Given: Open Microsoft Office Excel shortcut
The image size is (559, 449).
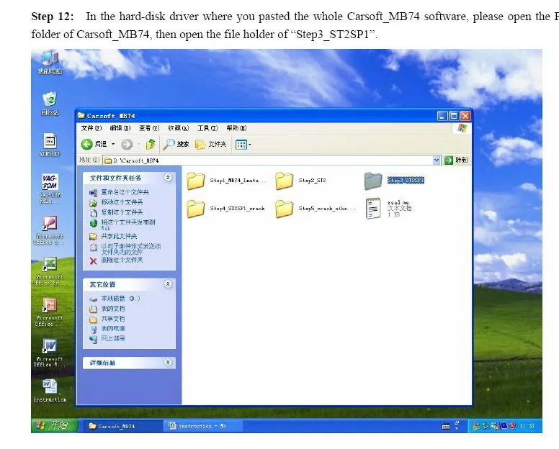Looking at the screenshot, I should click(x=49, y=271).
